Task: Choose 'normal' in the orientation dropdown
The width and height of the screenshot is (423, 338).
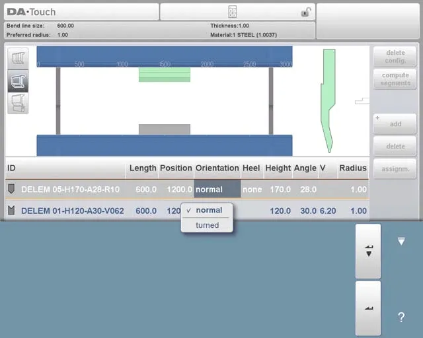Action: click(x=209, y=210)
